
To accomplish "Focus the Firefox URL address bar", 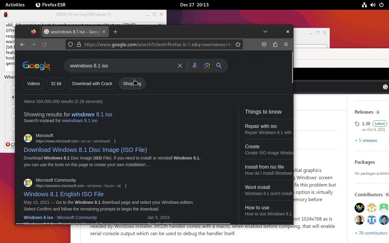I will click(157, 44).
